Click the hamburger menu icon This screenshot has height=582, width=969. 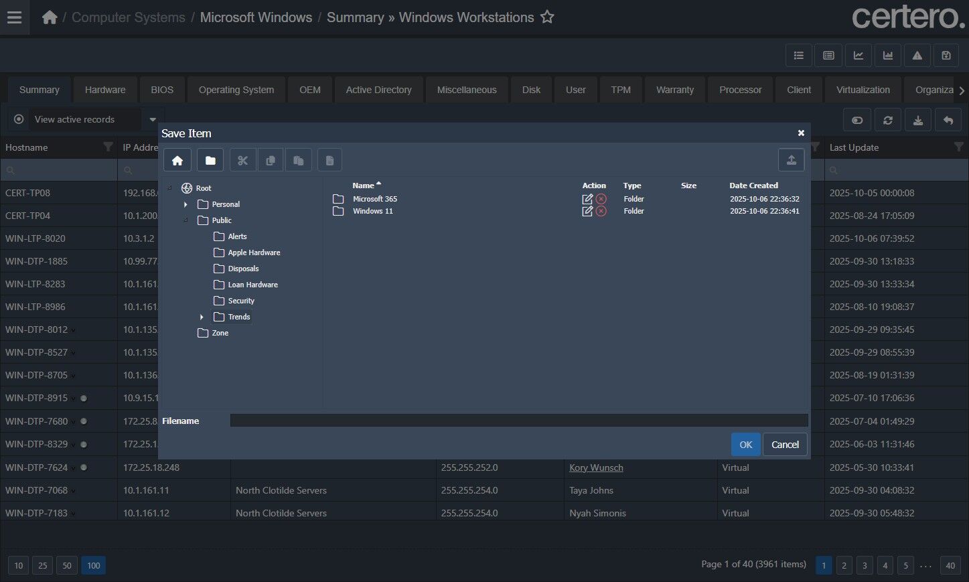click(14, 17)
